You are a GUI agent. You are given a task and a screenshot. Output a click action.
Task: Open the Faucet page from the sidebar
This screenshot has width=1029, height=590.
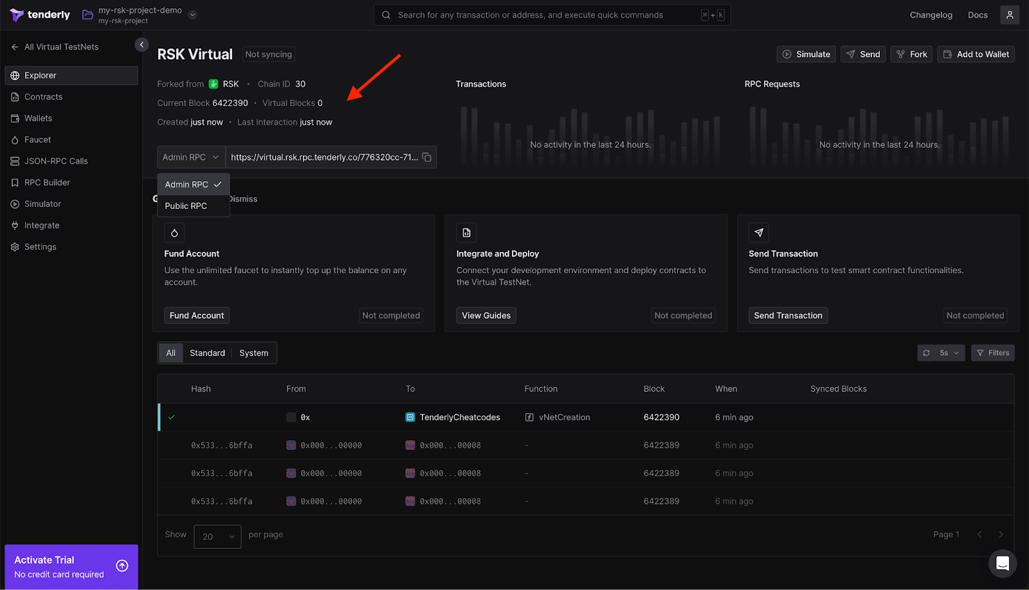click(37, 139)
